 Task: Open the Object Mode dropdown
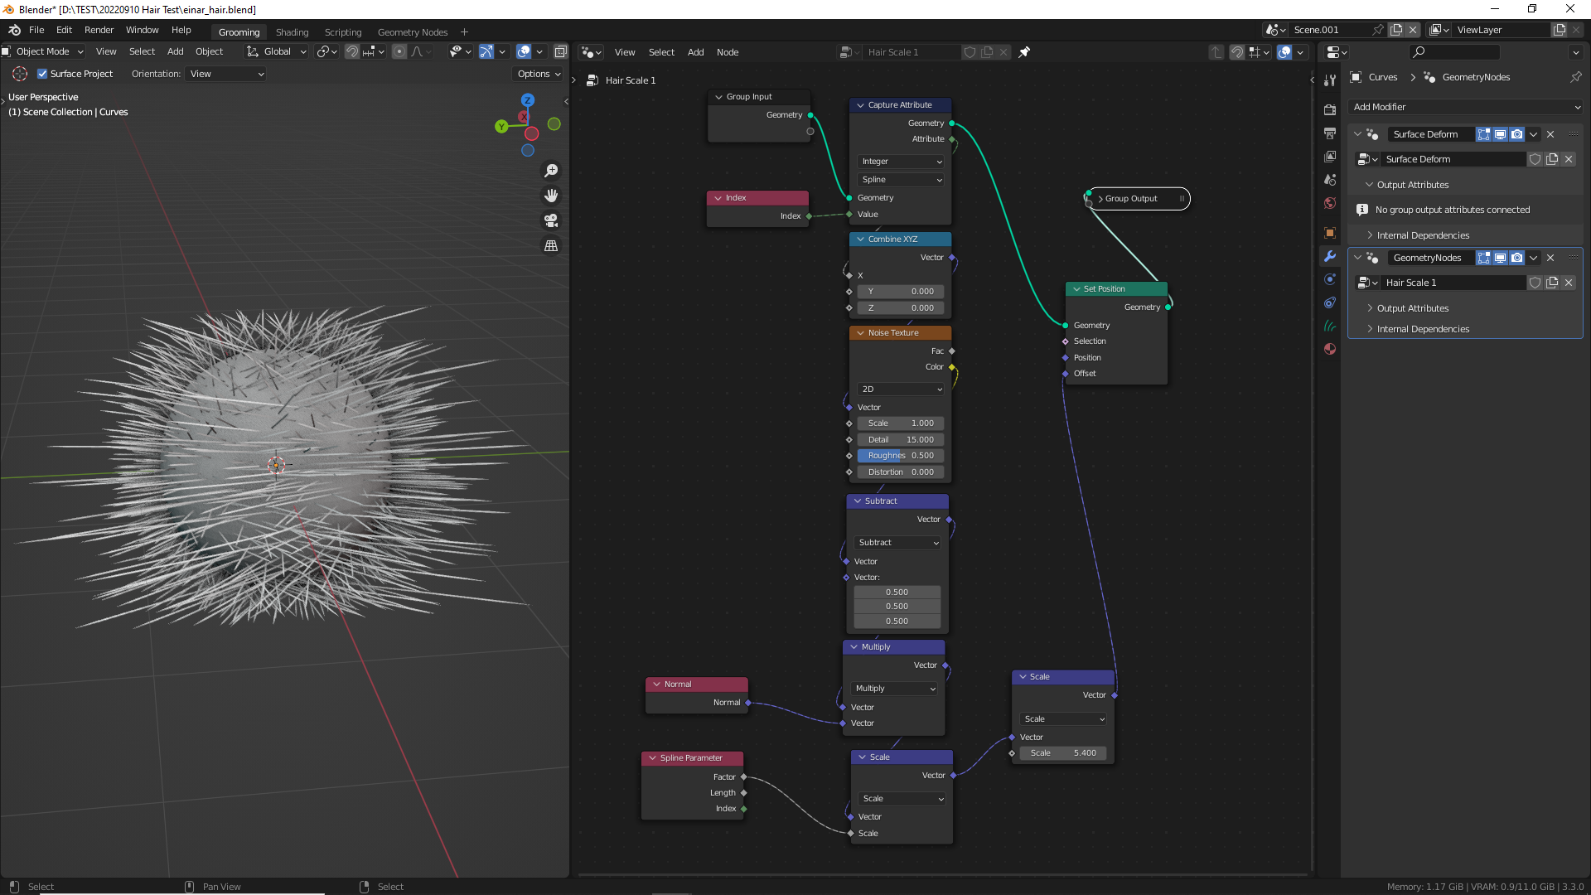click(x=43, y=51)
